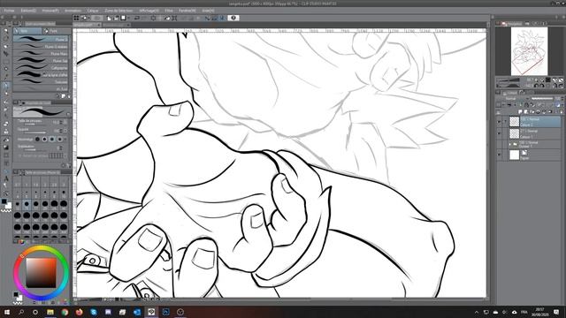Select the Eyedropper tool
This screenshot has width=566, height=318.
(x=6, y=77)
